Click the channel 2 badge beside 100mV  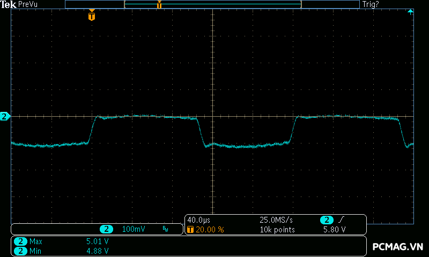[107, 229]
